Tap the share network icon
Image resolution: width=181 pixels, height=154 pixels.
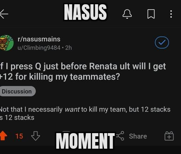(120, 136)
